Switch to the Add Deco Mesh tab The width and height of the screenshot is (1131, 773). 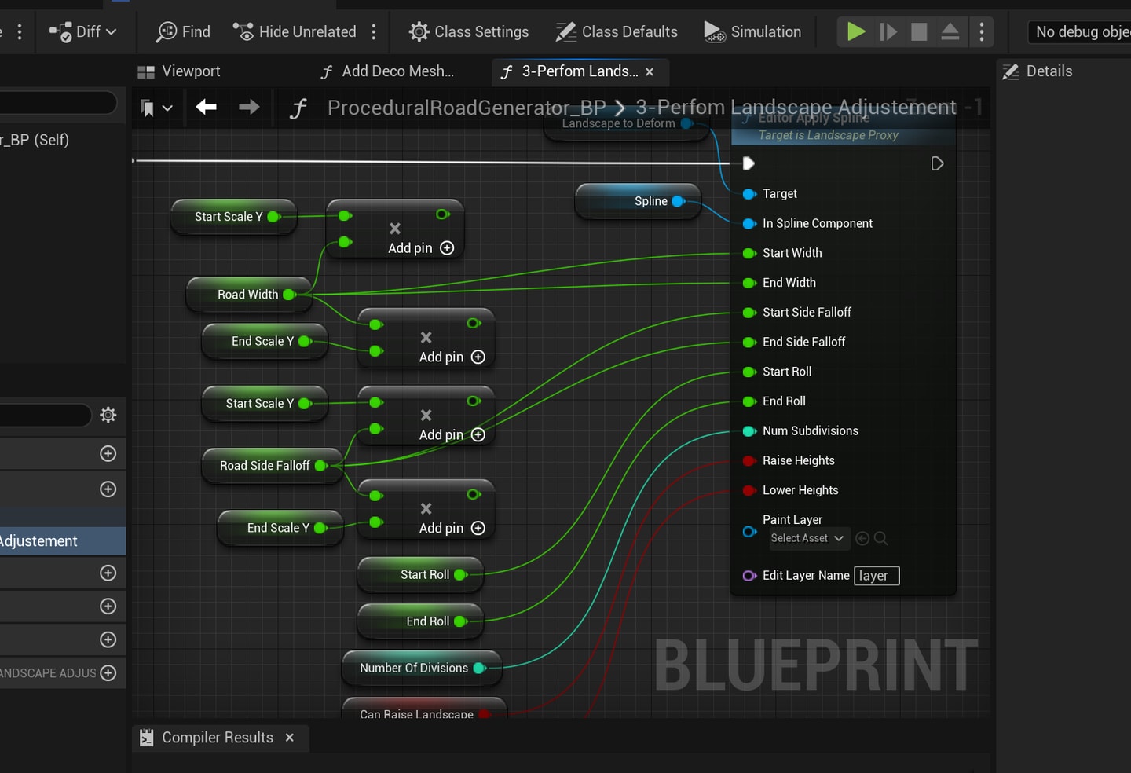[387, 71]
